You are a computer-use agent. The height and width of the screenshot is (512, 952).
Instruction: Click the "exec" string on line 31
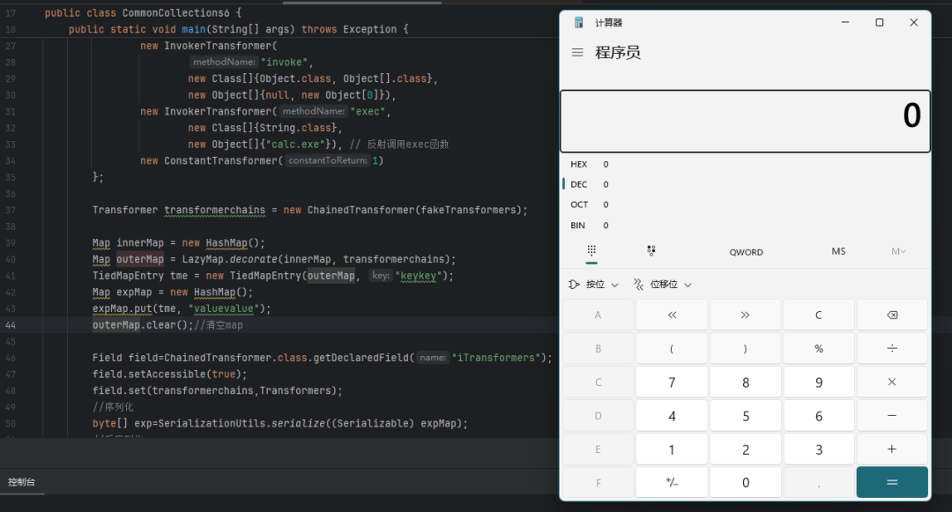coord(368,112)
